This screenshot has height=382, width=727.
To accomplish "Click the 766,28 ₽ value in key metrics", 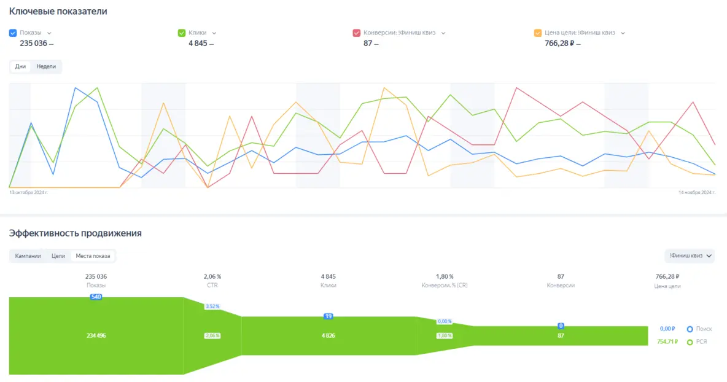I will [559, 44].
